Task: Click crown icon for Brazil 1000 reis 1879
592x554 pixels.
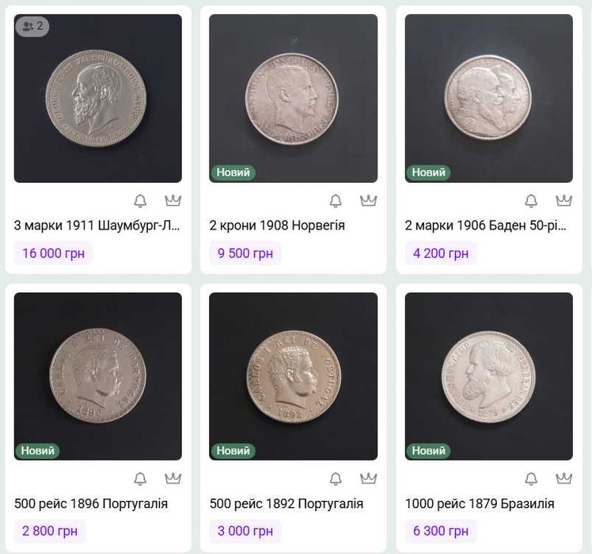Action: point(564,479)
